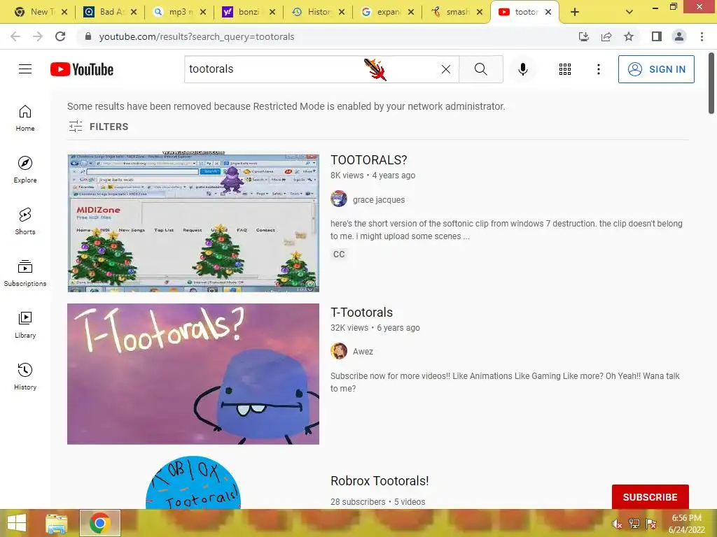Click the install app icon in address bar

(x=583, y=36)
